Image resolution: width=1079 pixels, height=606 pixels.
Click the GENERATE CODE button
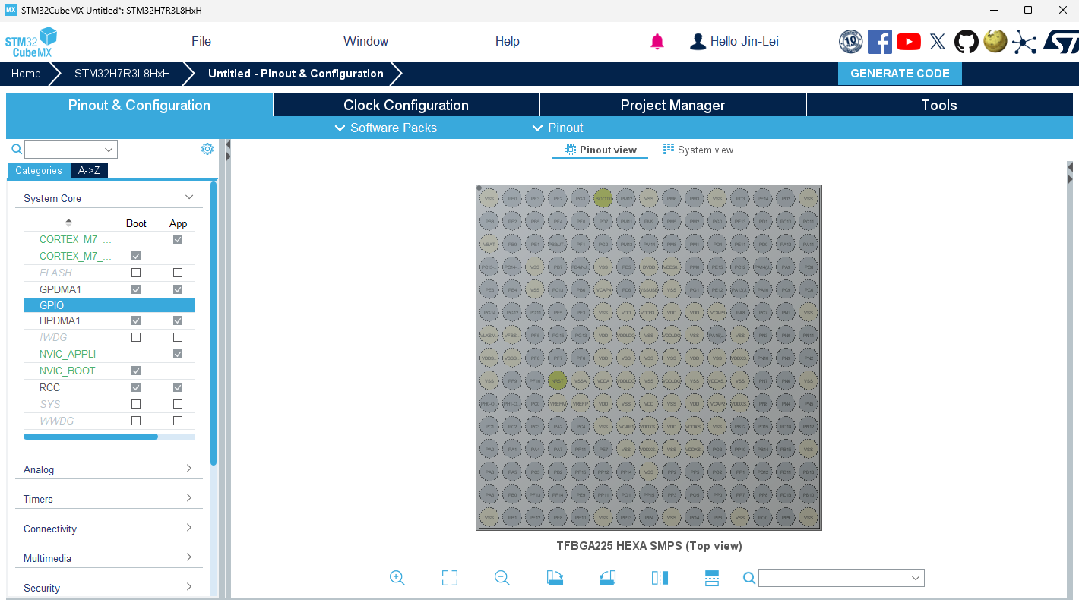900,74
